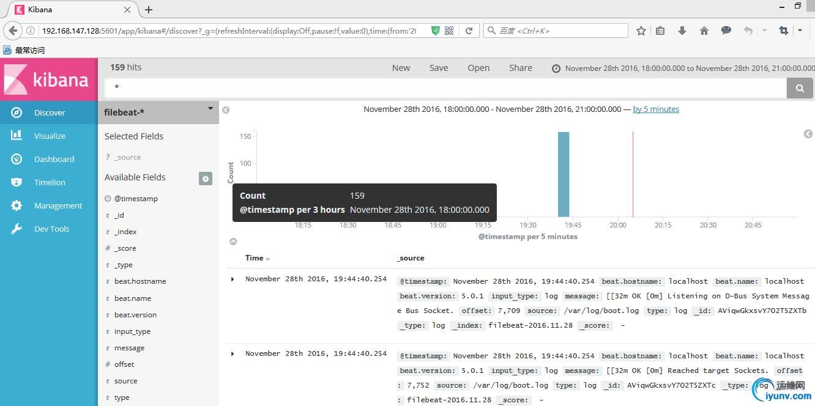Reload the page with the refresh icon

[x=469, y=31]
